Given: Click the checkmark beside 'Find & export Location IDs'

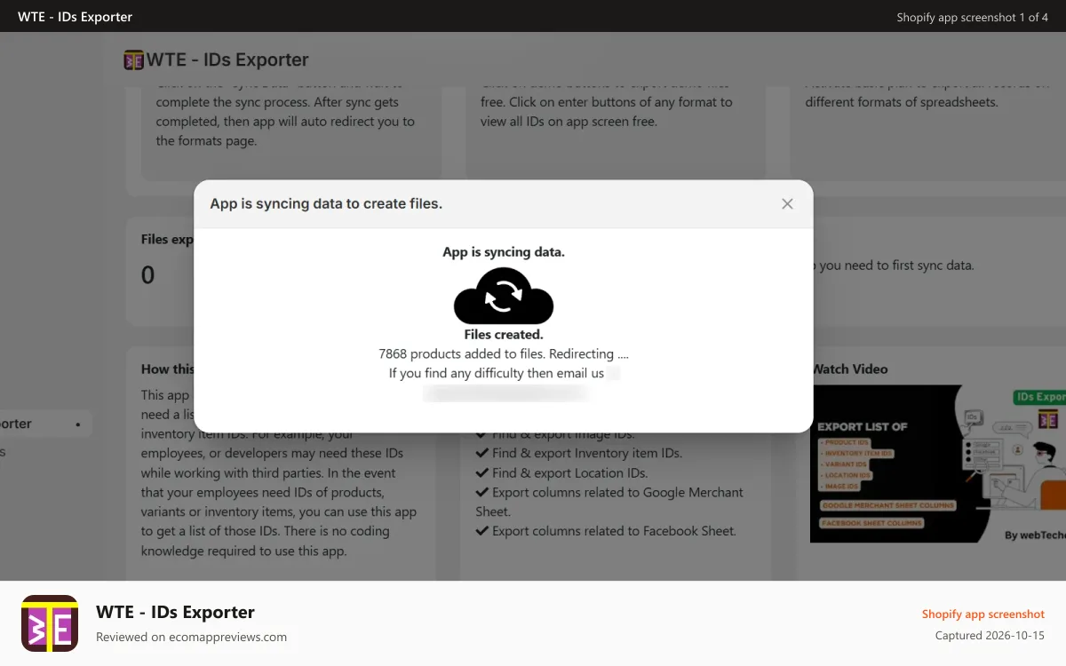Looking at the screenshot, I should coord(482,472).
